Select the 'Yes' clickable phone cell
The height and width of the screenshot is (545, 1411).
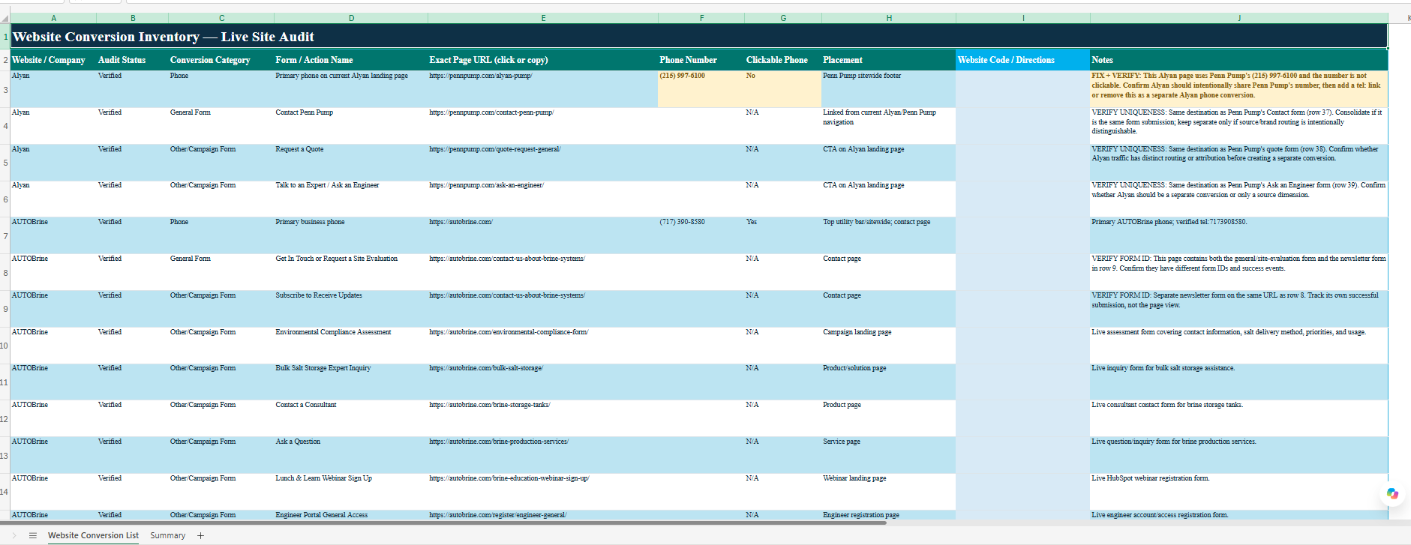point(783,236)
